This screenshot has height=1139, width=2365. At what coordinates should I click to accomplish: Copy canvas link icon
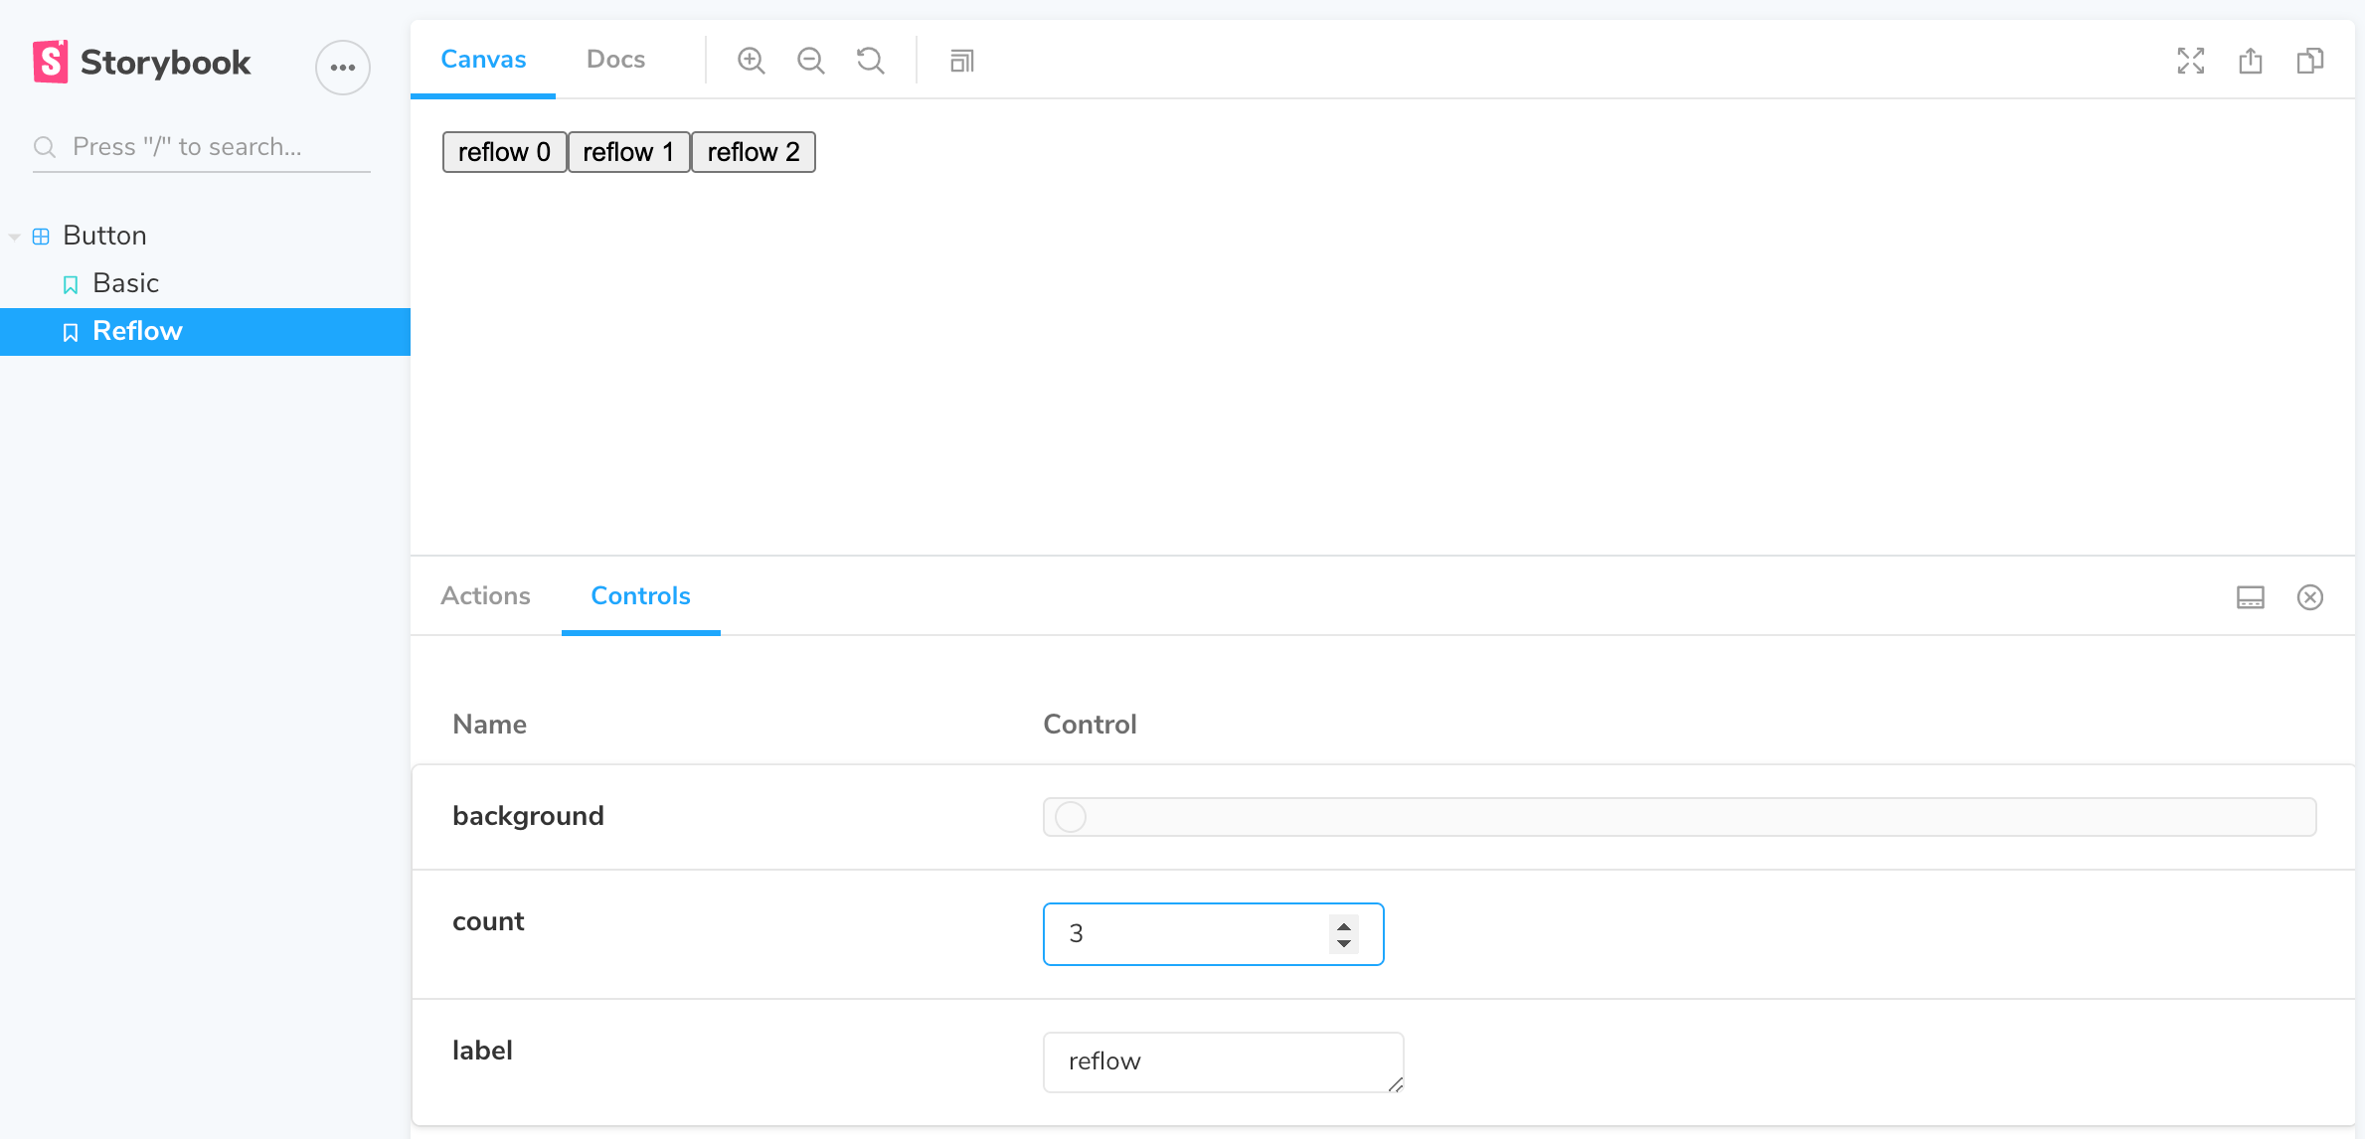[x=2310, y=61]
